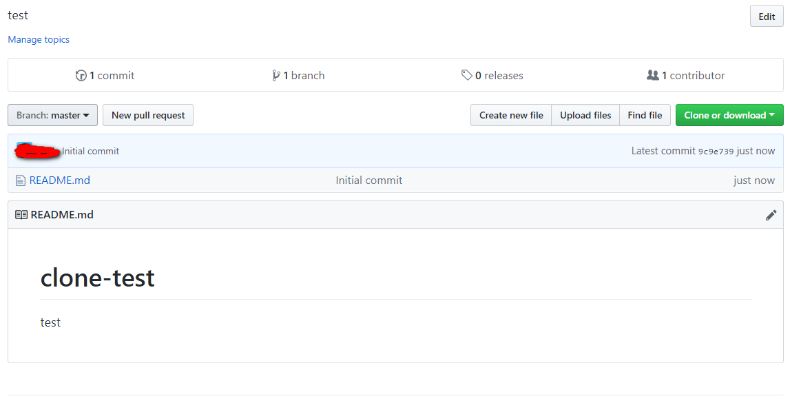Screen dimensions: 801x403
Task: Click the book icon in README header
Action: (x=21, y=215)
